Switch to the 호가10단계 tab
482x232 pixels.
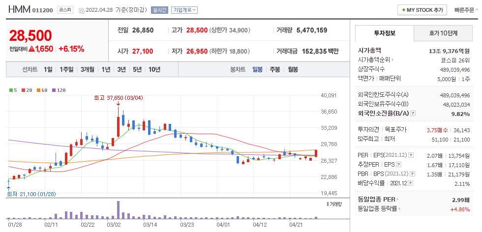[443, 33]
